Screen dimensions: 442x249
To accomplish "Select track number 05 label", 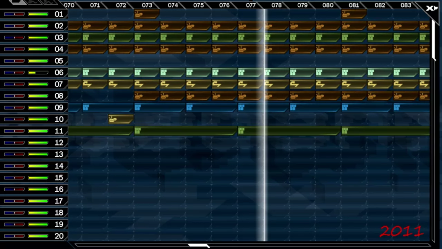I will [x=59, y=61].
